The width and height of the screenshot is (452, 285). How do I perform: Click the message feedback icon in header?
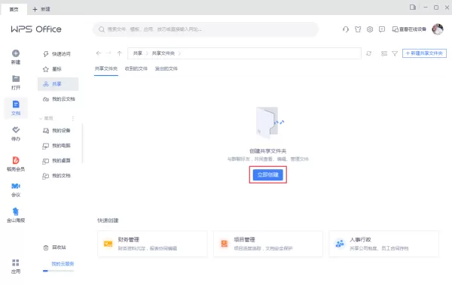click(x=382, y=29)
